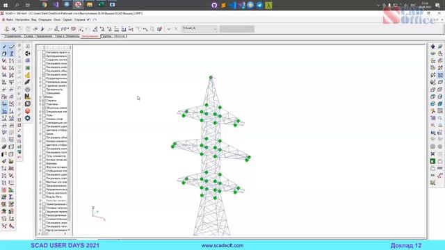Toggle the Узлы checkbox
This screenshot has height=250, width=445.
click(x=44, y=115)
